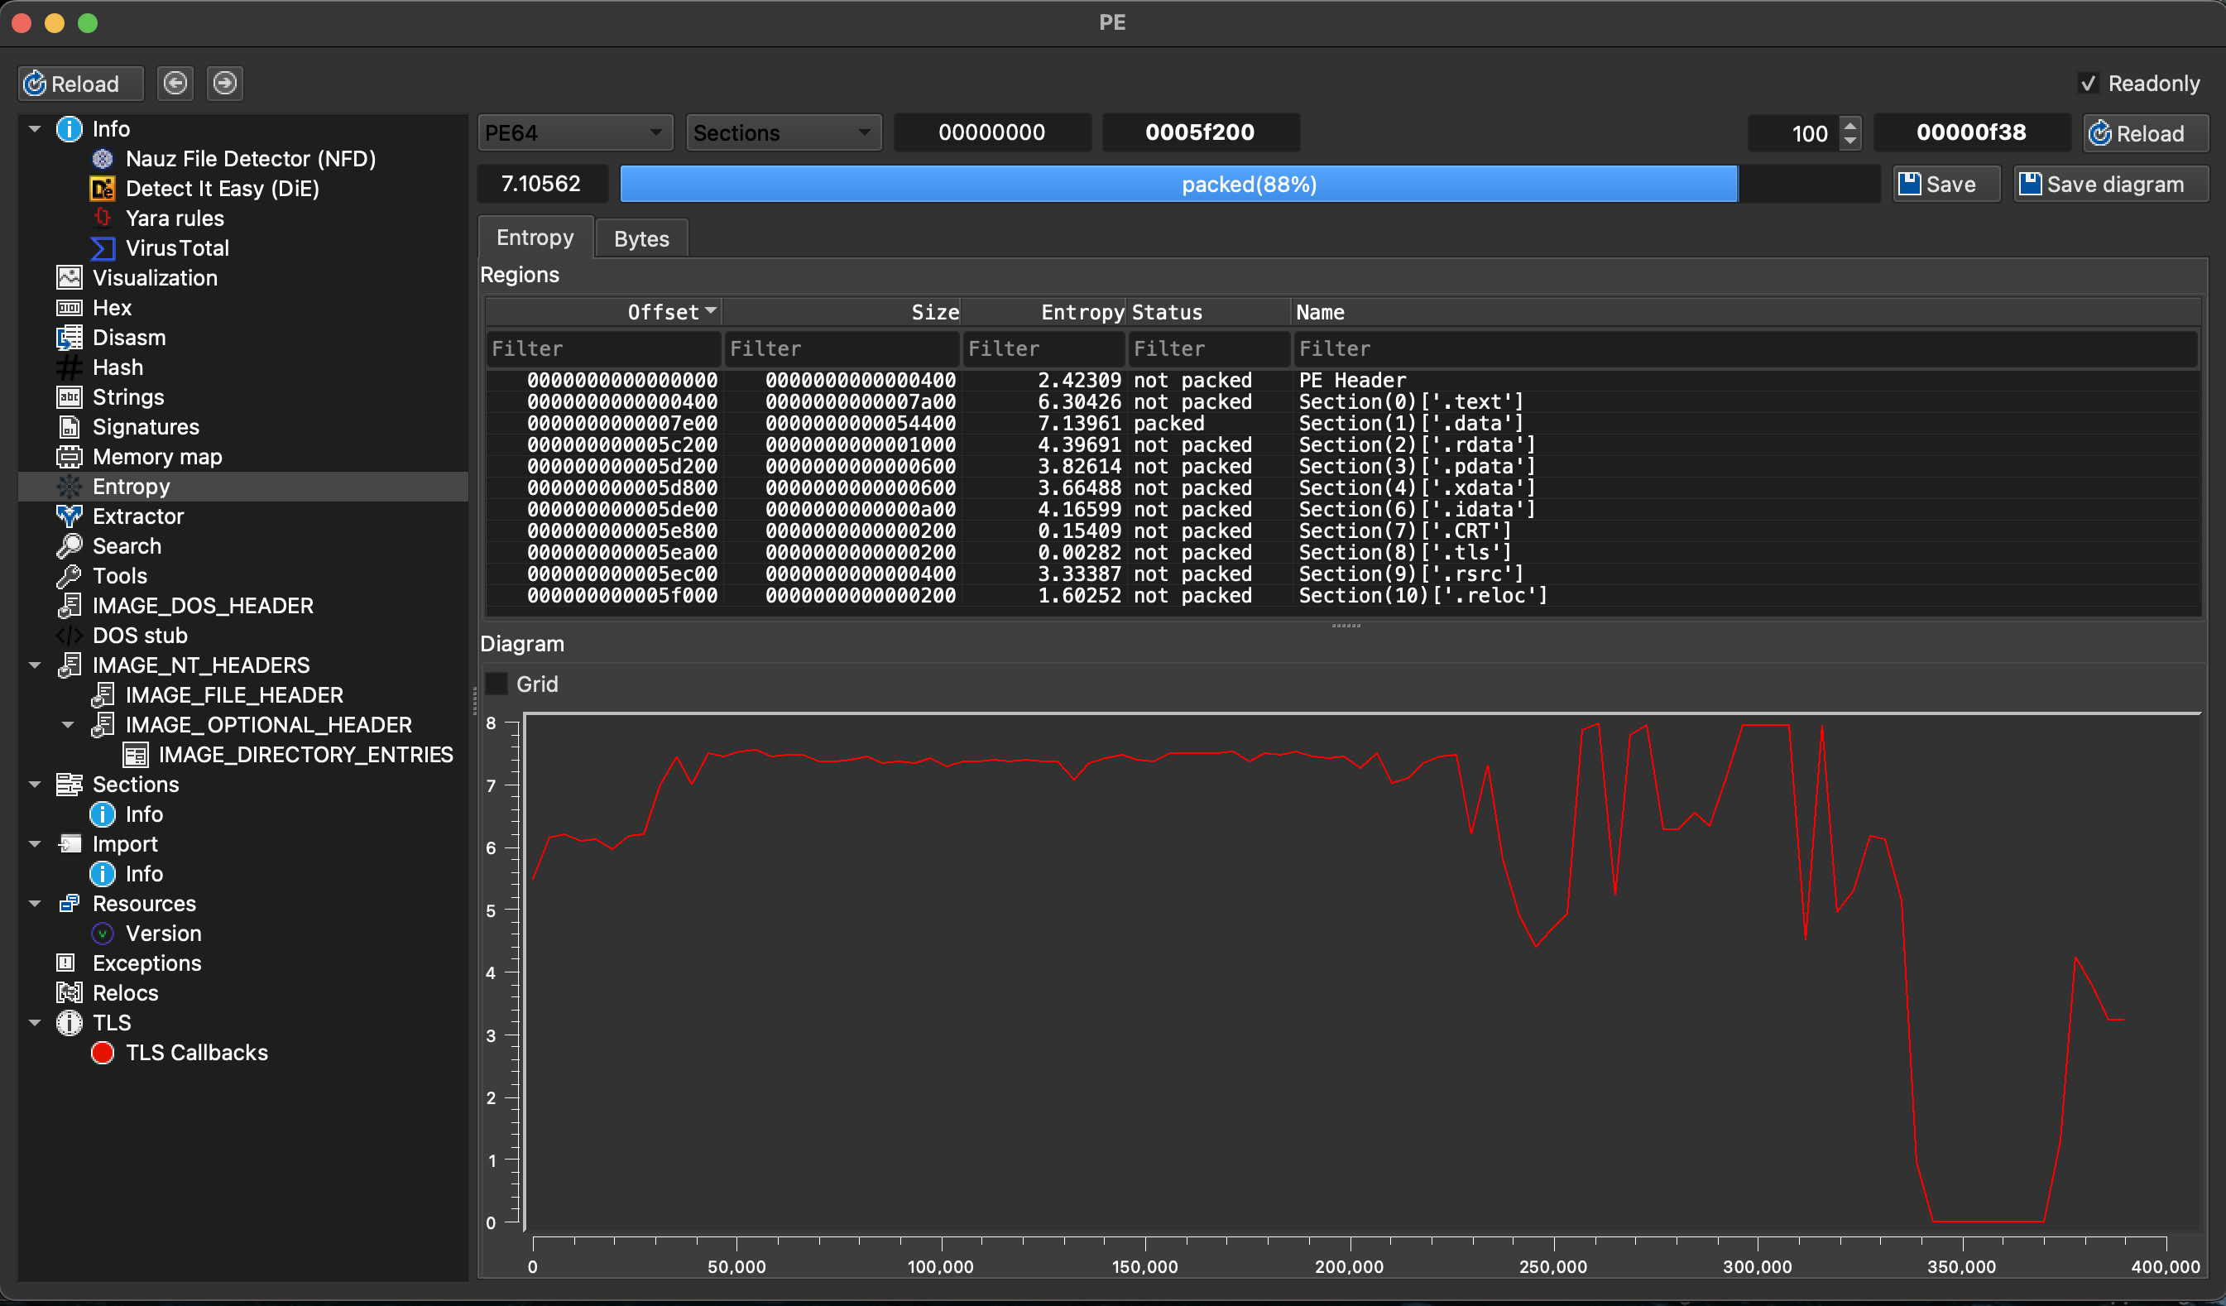Click the packed(88%) progress bar
This screenshot has width=2226, height=1306.
[1249, 184]
